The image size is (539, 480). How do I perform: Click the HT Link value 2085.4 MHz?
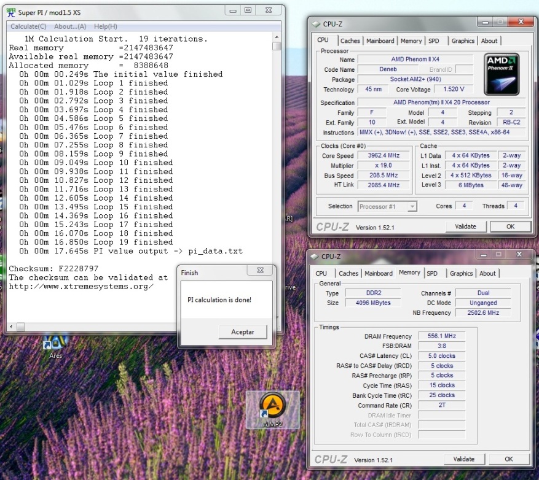click(x=384, y=185)
